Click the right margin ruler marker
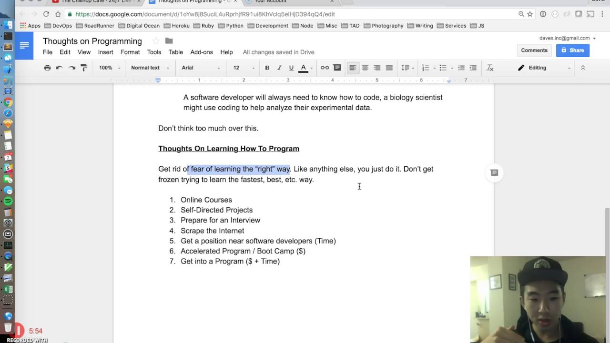This screenshot has height=343, width=610. 448,81
